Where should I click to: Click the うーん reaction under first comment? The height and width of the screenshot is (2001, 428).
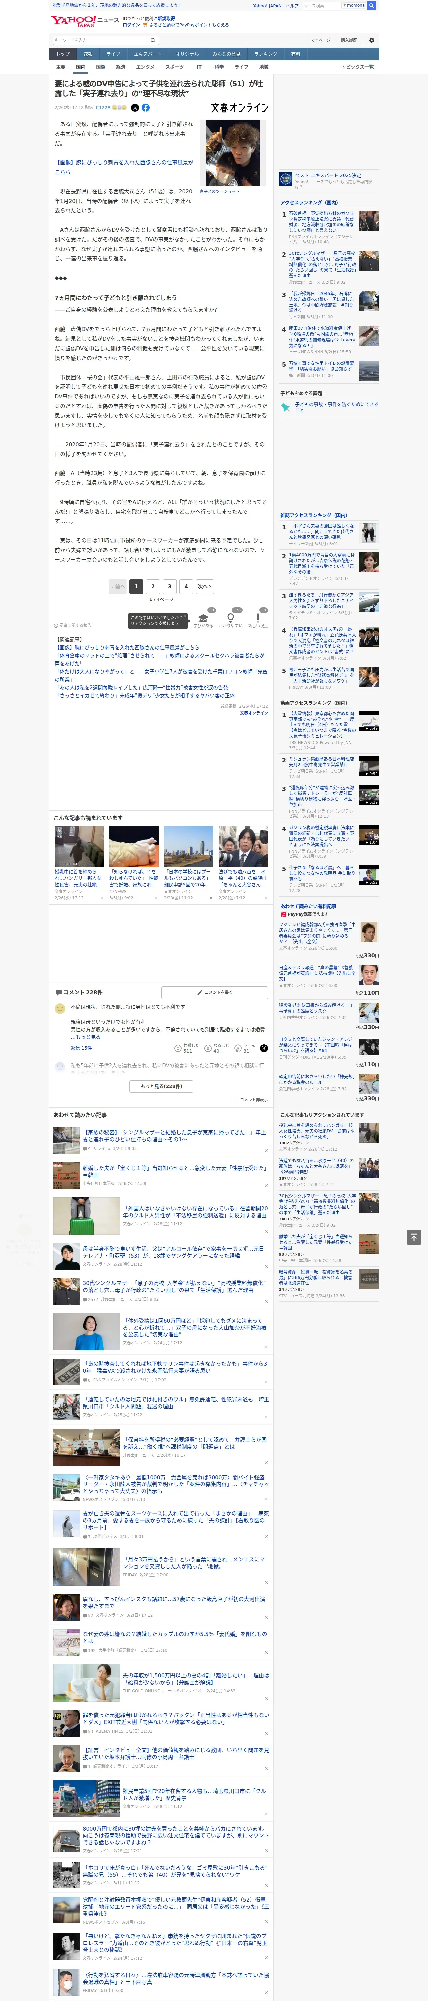click(x=244, y=1049)
